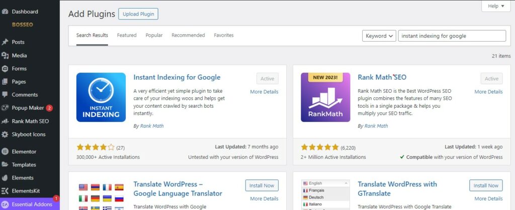Open the Rank Math SEO menu item
The image size is (515, 210).
30,121
